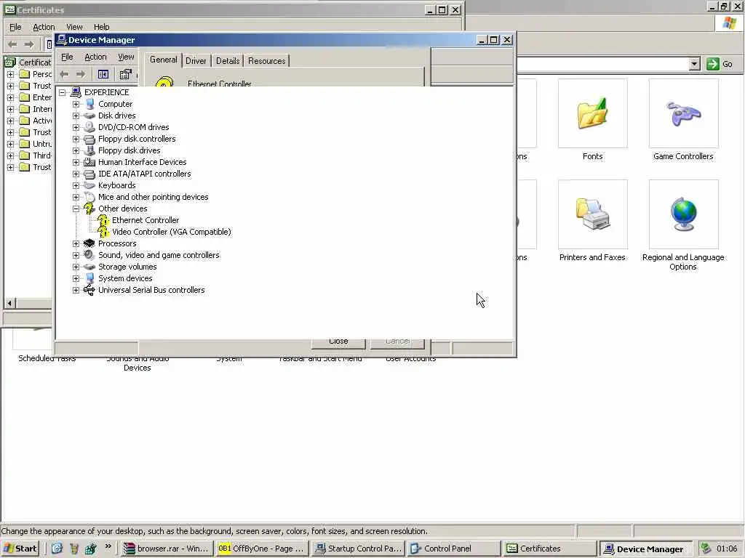Click Device Manager properties toolbar icon
The width and height of the screenshot is (745, 558).
(125, 75)
